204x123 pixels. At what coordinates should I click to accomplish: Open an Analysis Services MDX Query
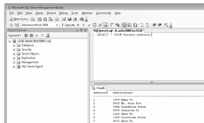(x=39, y=19)
